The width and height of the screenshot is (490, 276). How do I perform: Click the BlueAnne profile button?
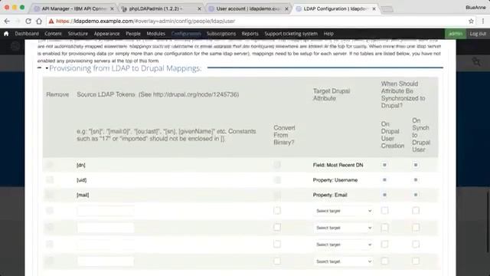pyautogui.click(x=475, y=7)
